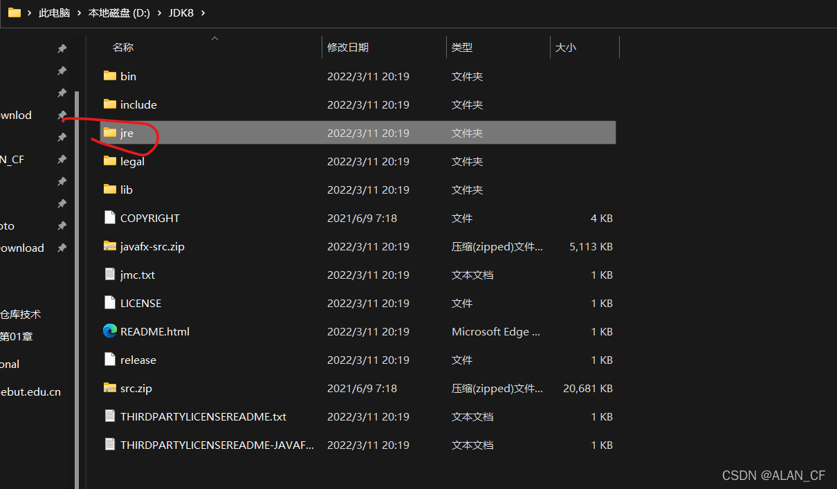Select the legal file name
This screenshot has height=489, width=837.
(x=132, y=161)
